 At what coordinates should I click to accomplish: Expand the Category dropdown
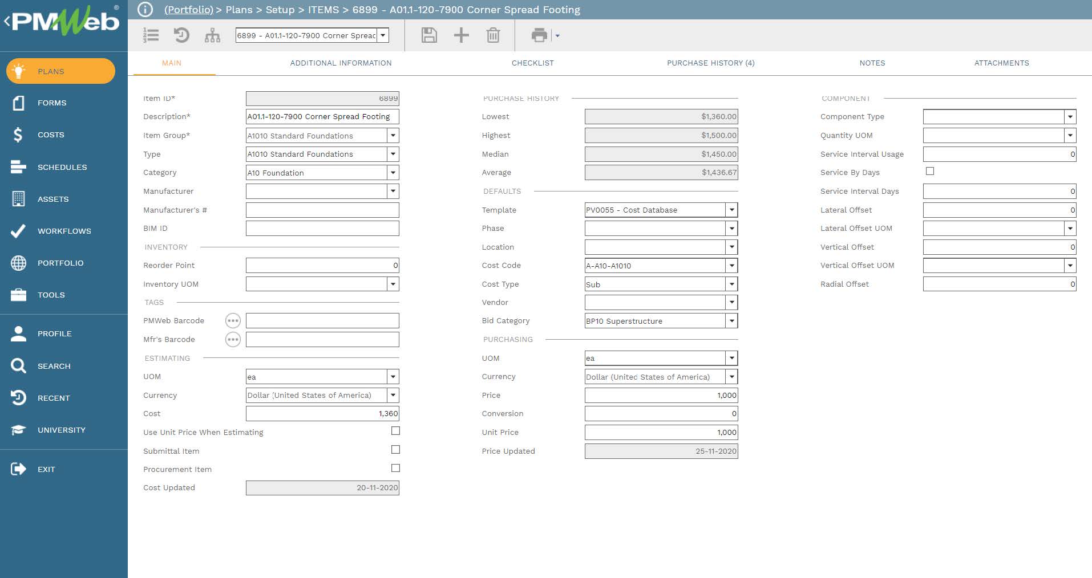(x=393, y=173)
